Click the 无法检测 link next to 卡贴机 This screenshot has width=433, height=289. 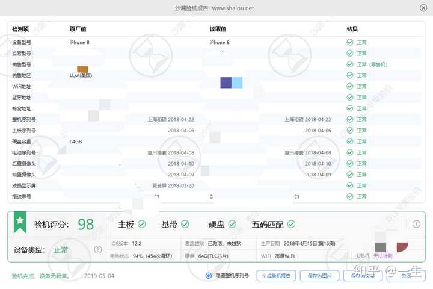pyautogui.click(x=382, y=256)
